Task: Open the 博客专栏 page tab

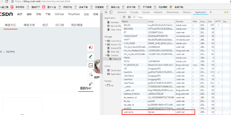Action: click(x=11, y=25)
